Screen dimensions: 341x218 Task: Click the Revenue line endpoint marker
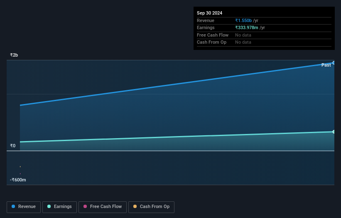pos(334,63)
